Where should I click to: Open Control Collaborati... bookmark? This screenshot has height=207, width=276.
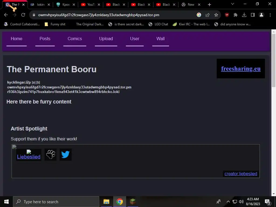coord(22,24)
